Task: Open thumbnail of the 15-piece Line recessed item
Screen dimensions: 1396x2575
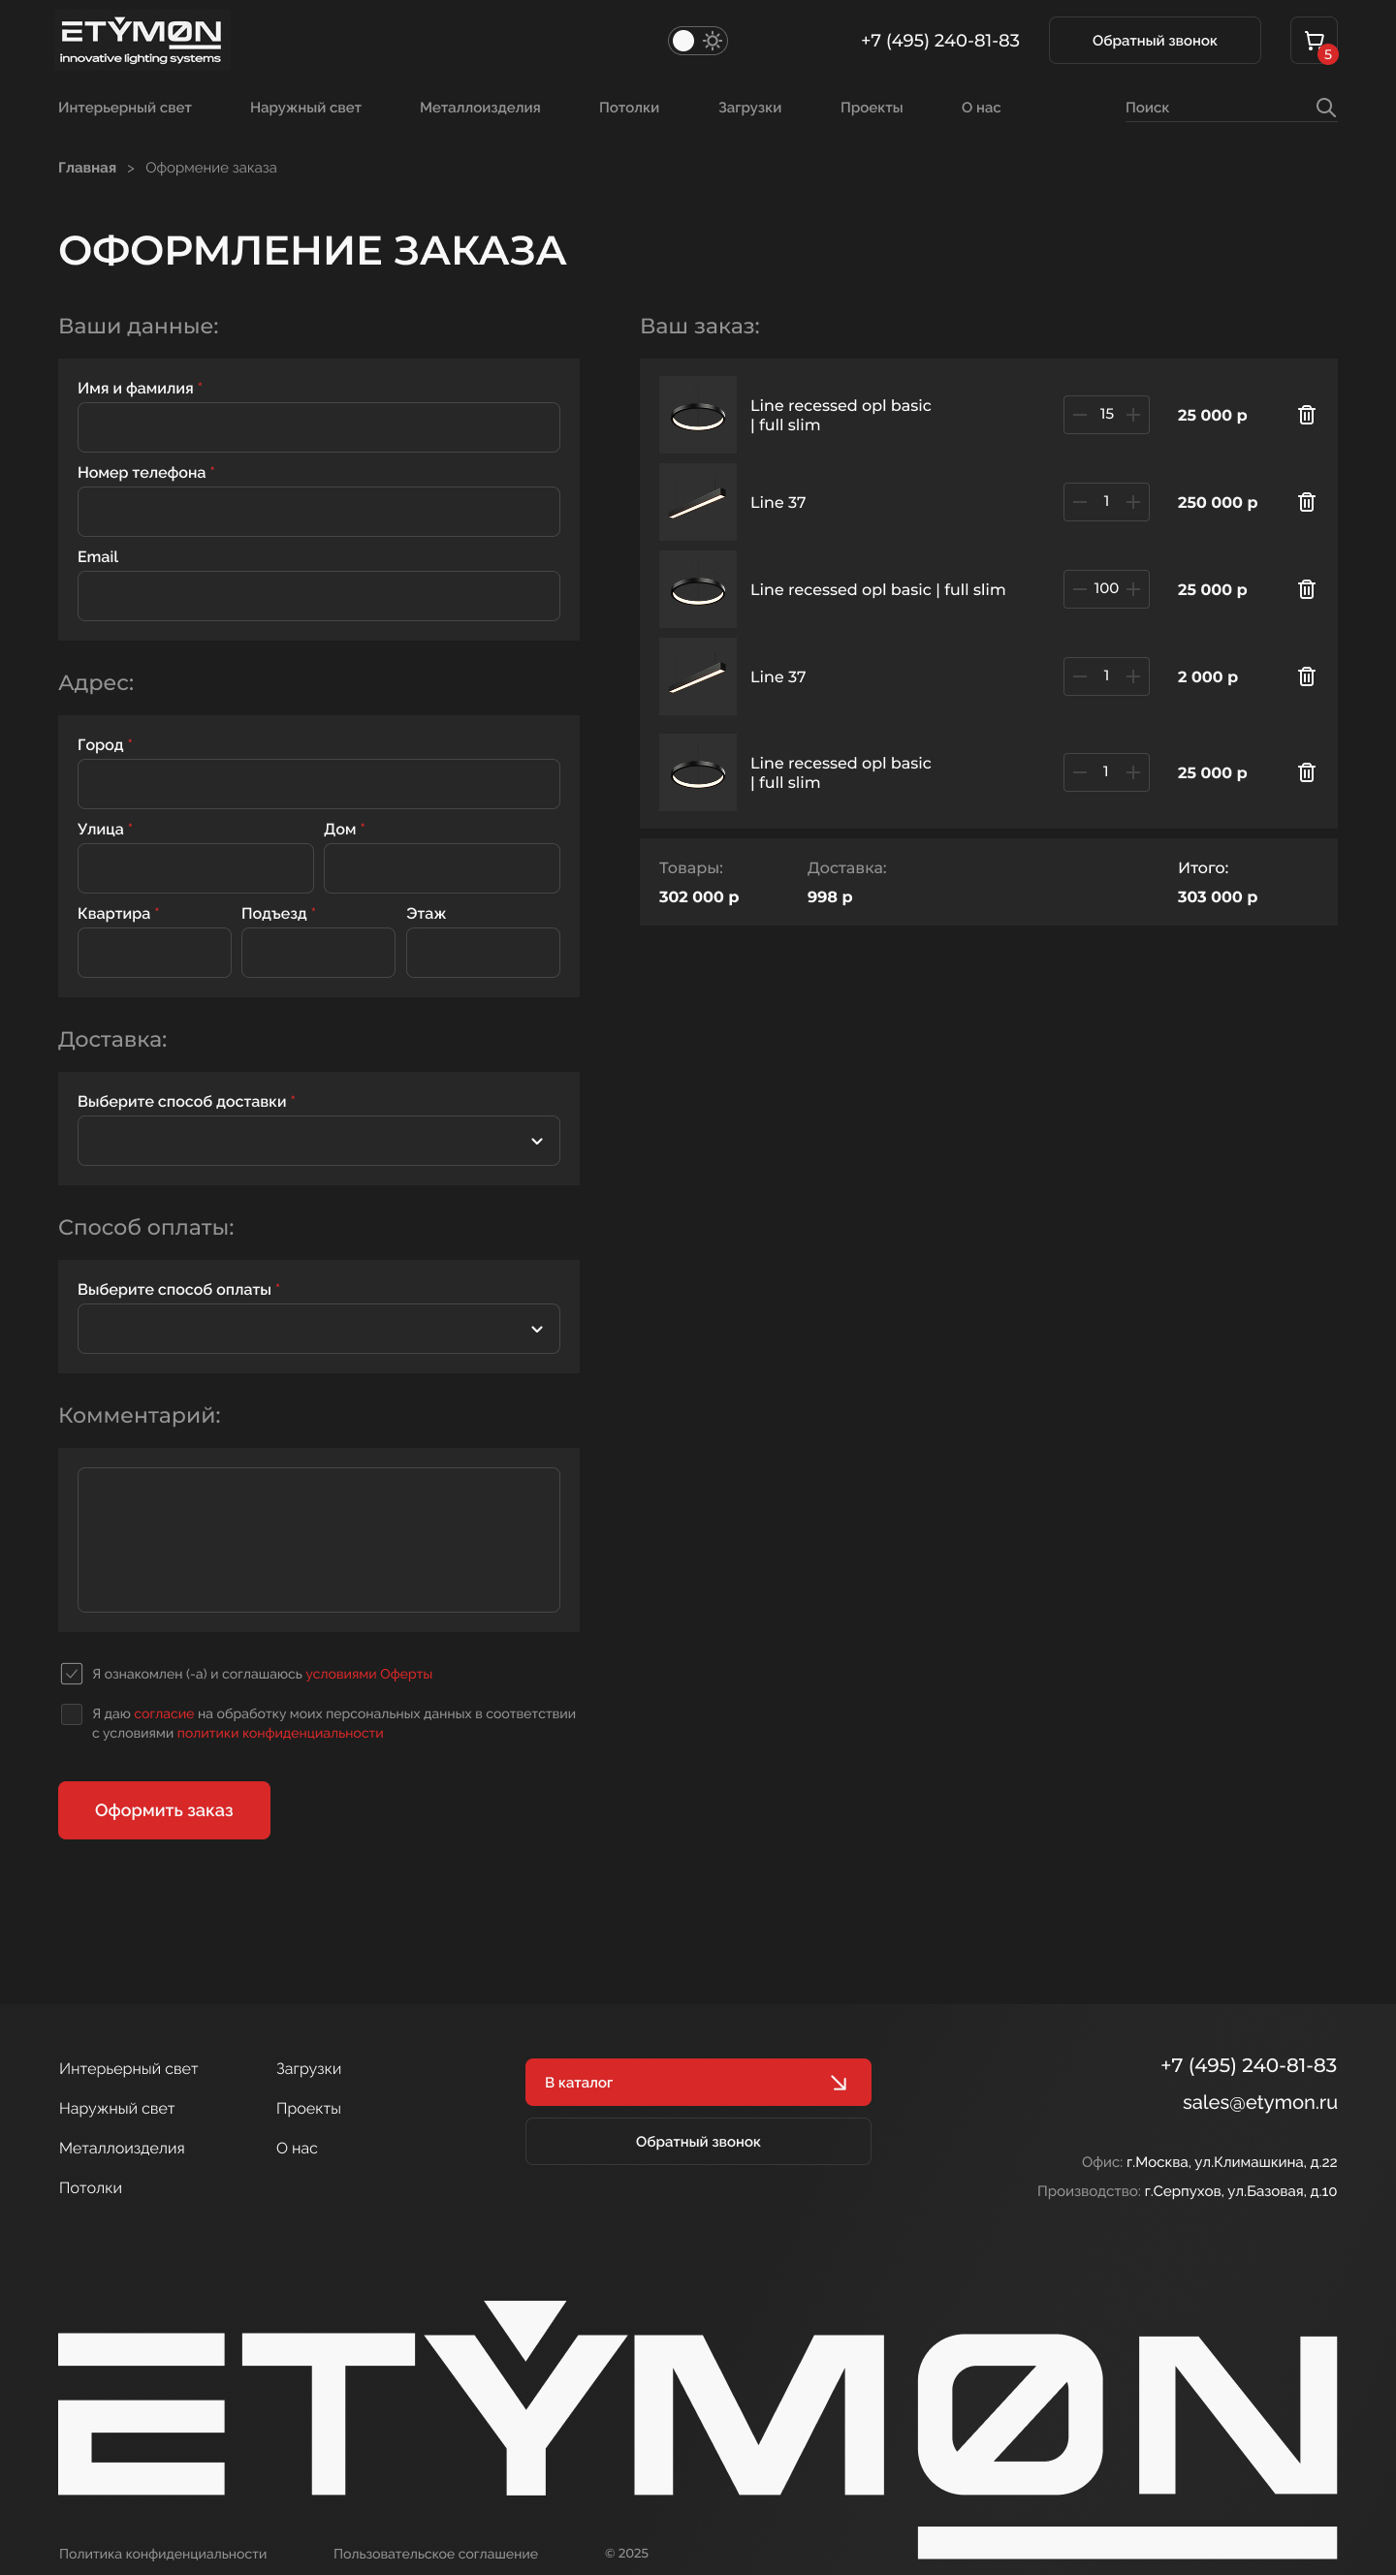Action: click(697, 415)
